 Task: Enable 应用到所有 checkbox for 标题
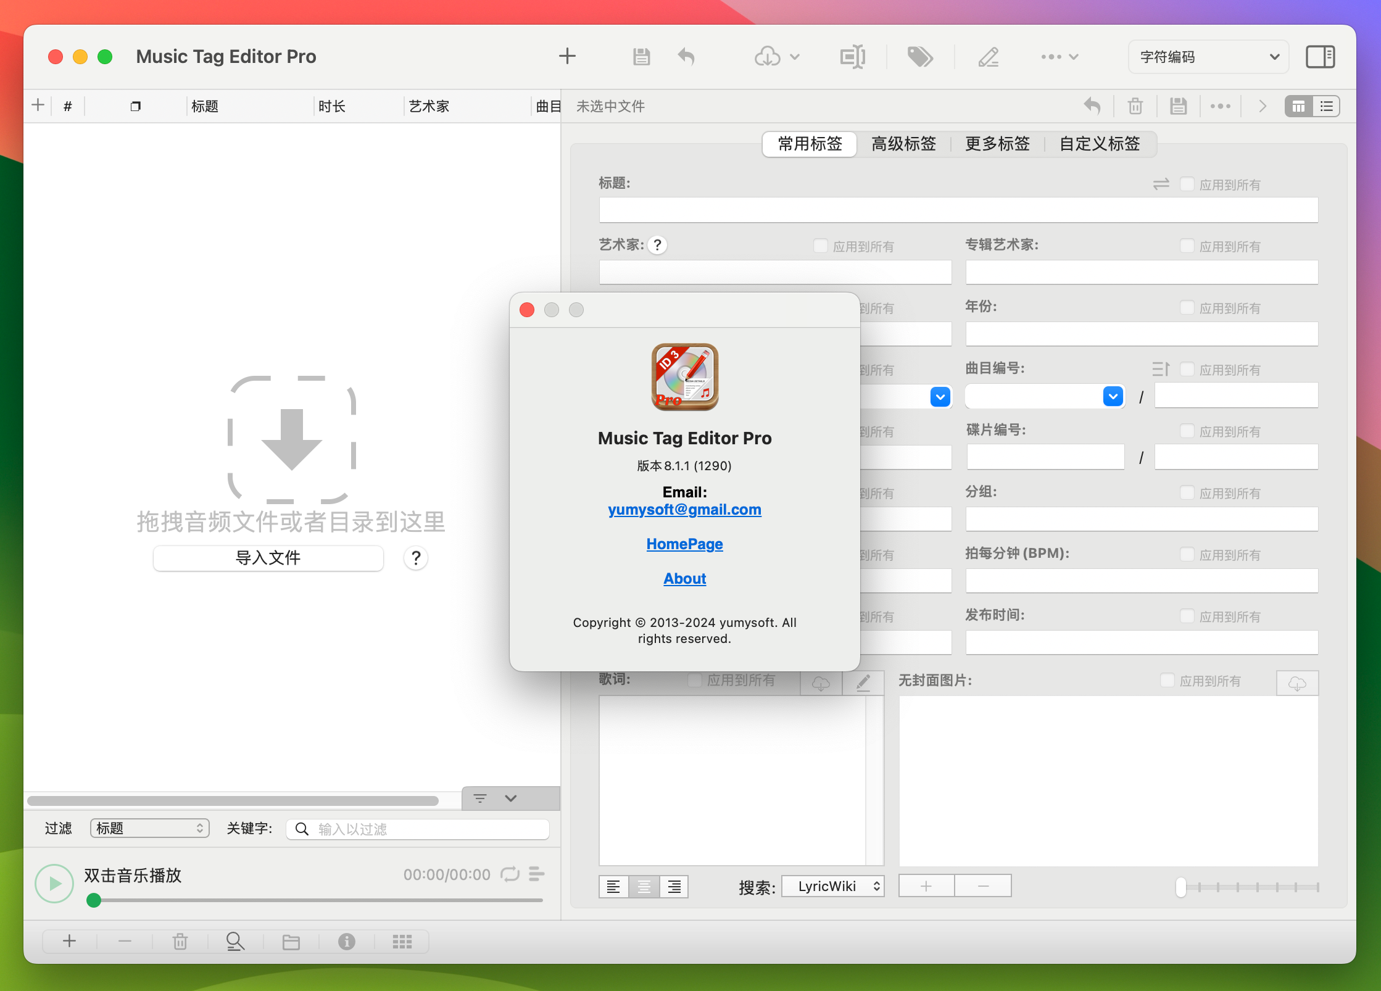(1187, 184)
